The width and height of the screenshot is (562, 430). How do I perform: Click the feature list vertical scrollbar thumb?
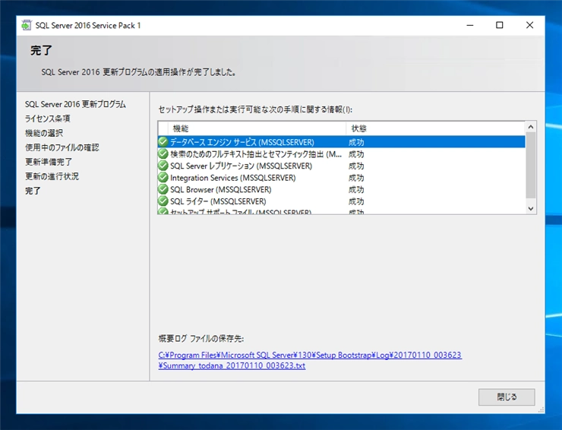coord(531,165)
